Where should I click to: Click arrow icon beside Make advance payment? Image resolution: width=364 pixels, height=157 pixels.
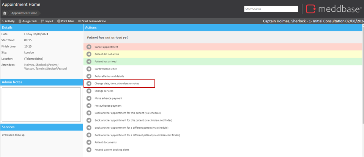[89, 98]
